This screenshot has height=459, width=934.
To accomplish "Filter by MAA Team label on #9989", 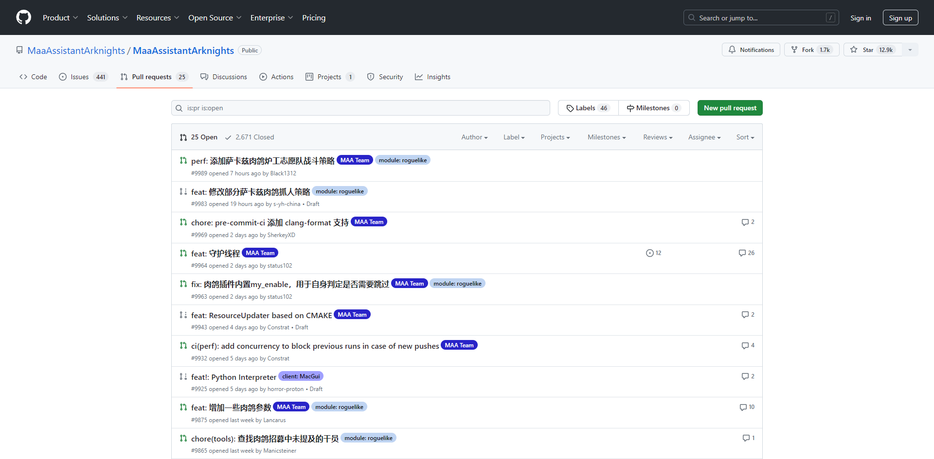I will (355, 160).
